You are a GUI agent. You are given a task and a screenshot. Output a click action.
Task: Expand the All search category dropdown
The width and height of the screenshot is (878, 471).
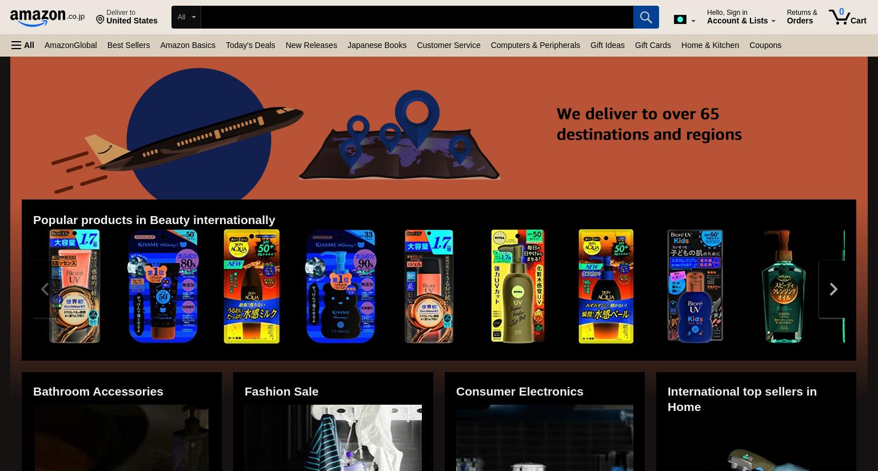[186, 17]
